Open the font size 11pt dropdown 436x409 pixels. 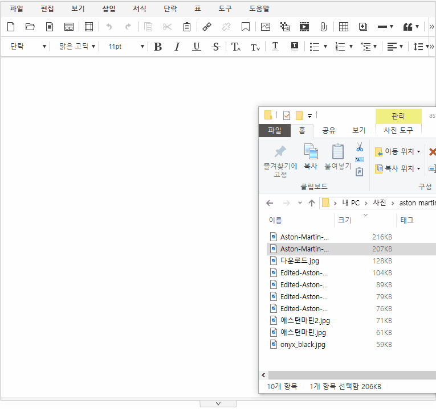126,47
